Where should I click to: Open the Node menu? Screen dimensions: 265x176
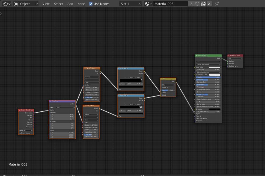(x=81, y=4)
